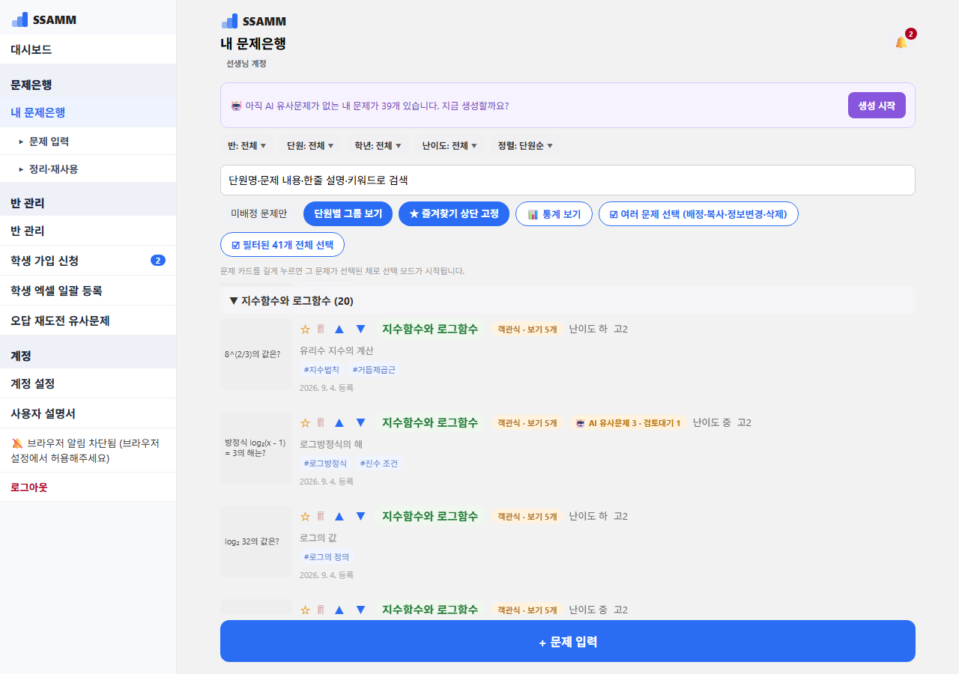Image resolution: width=959 pixels, height=674 pixels.
Task: Move the 유리수 지수의 계산 problem up
Action: click(x=339, y=329)
